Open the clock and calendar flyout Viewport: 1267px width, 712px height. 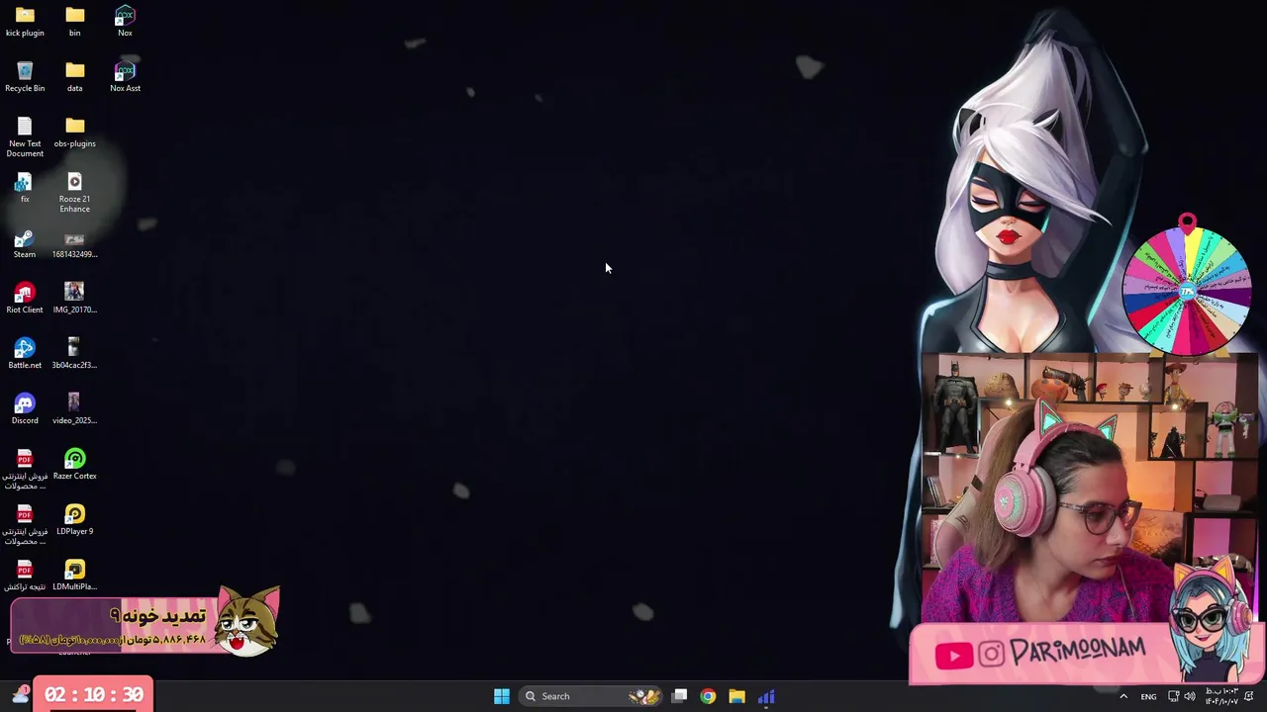(x=1221, y=696)
